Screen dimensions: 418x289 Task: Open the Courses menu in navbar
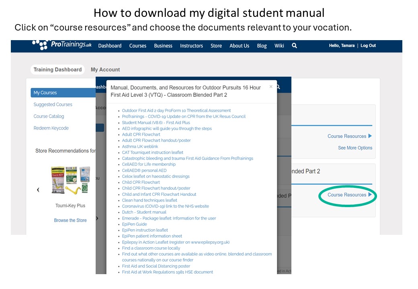pos(137,46)
